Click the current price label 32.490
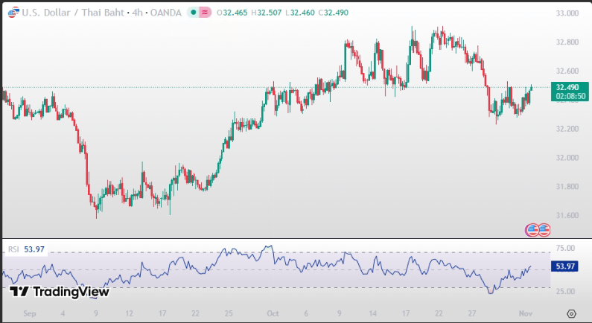 click(567, 87)
